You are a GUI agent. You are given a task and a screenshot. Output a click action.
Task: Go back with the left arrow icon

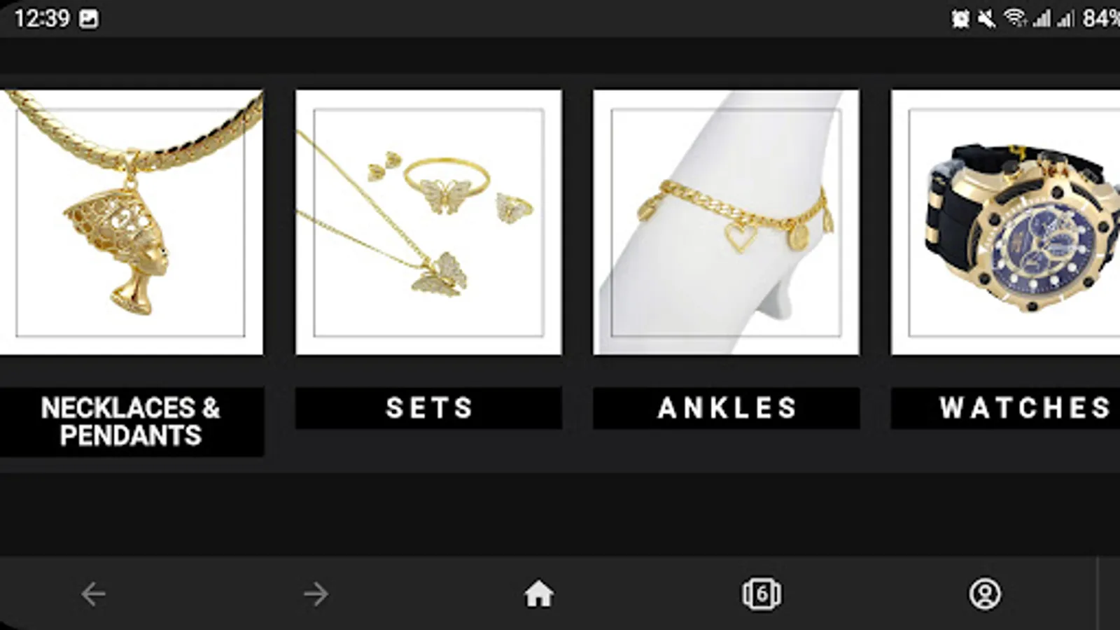point(93,594)
